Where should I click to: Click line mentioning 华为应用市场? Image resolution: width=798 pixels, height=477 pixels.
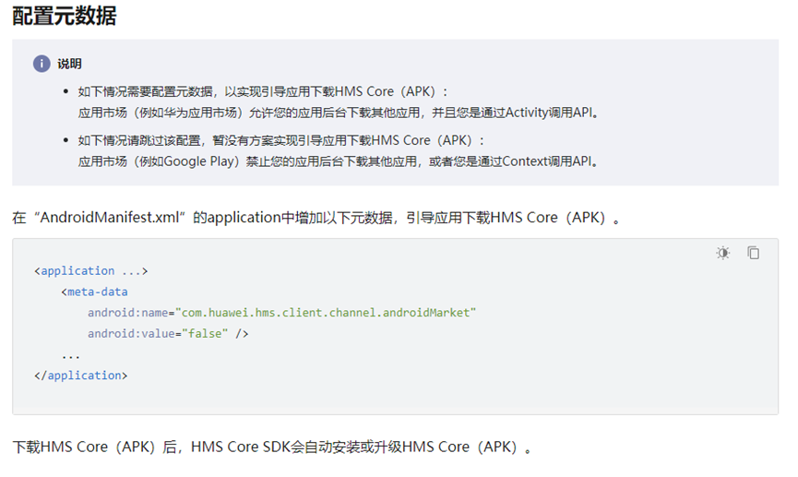click(x=338, y=113)
